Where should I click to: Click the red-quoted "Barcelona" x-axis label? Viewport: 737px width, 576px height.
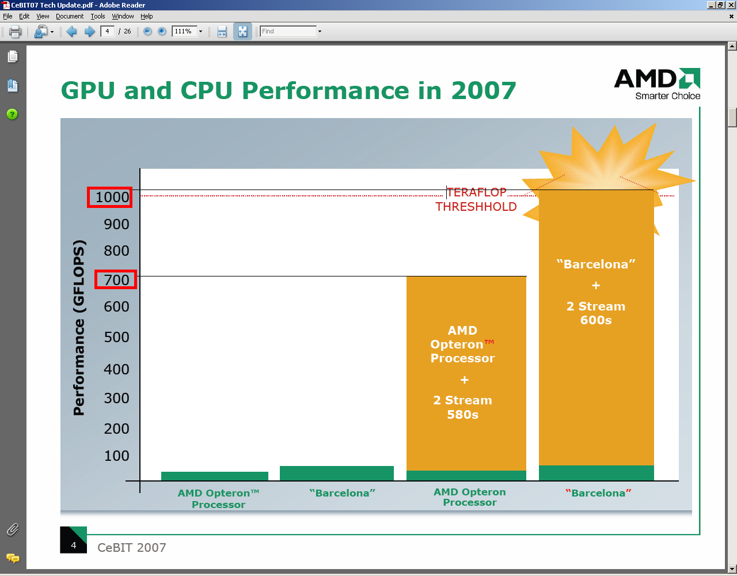tap(599, 493)
